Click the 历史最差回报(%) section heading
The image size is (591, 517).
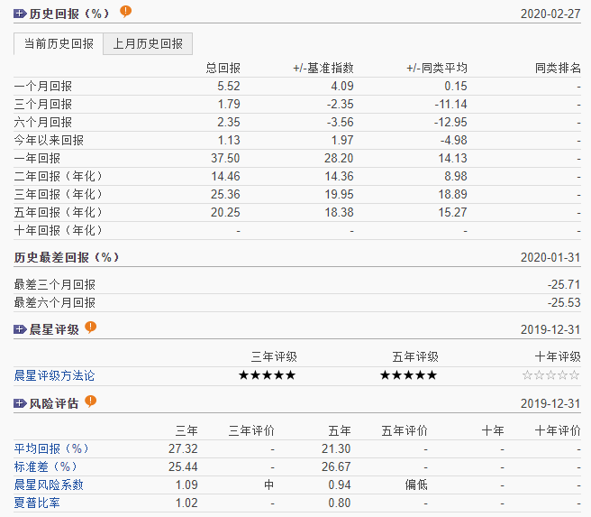67,257
